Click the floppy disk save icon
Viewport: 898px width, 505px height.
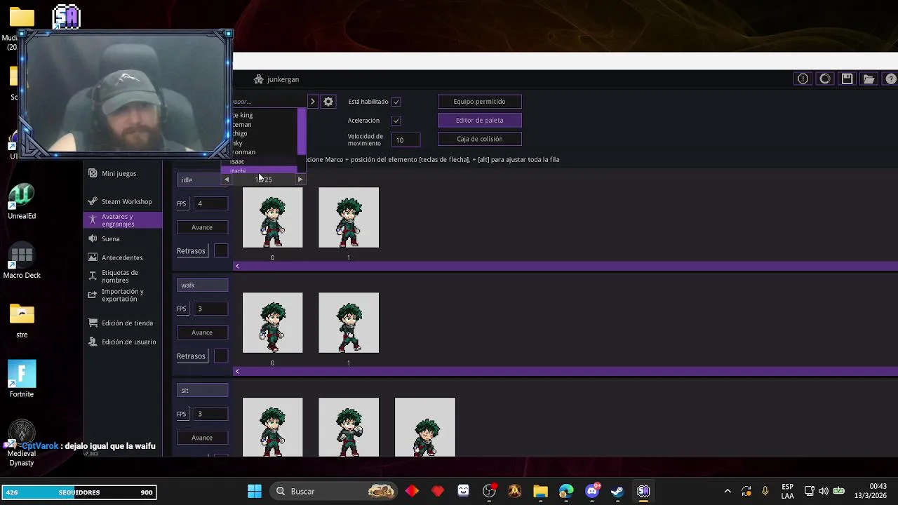point(847,79)
